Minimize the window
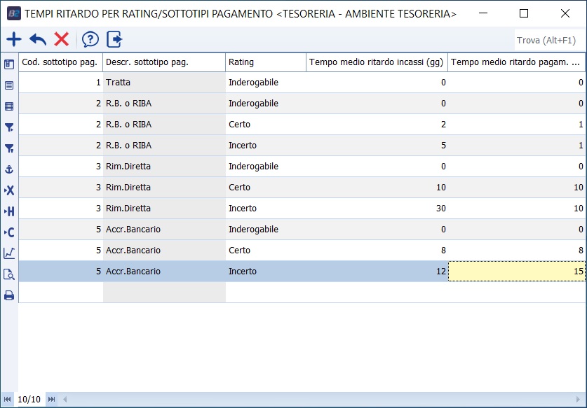587x408 pixels. point(483,13)
